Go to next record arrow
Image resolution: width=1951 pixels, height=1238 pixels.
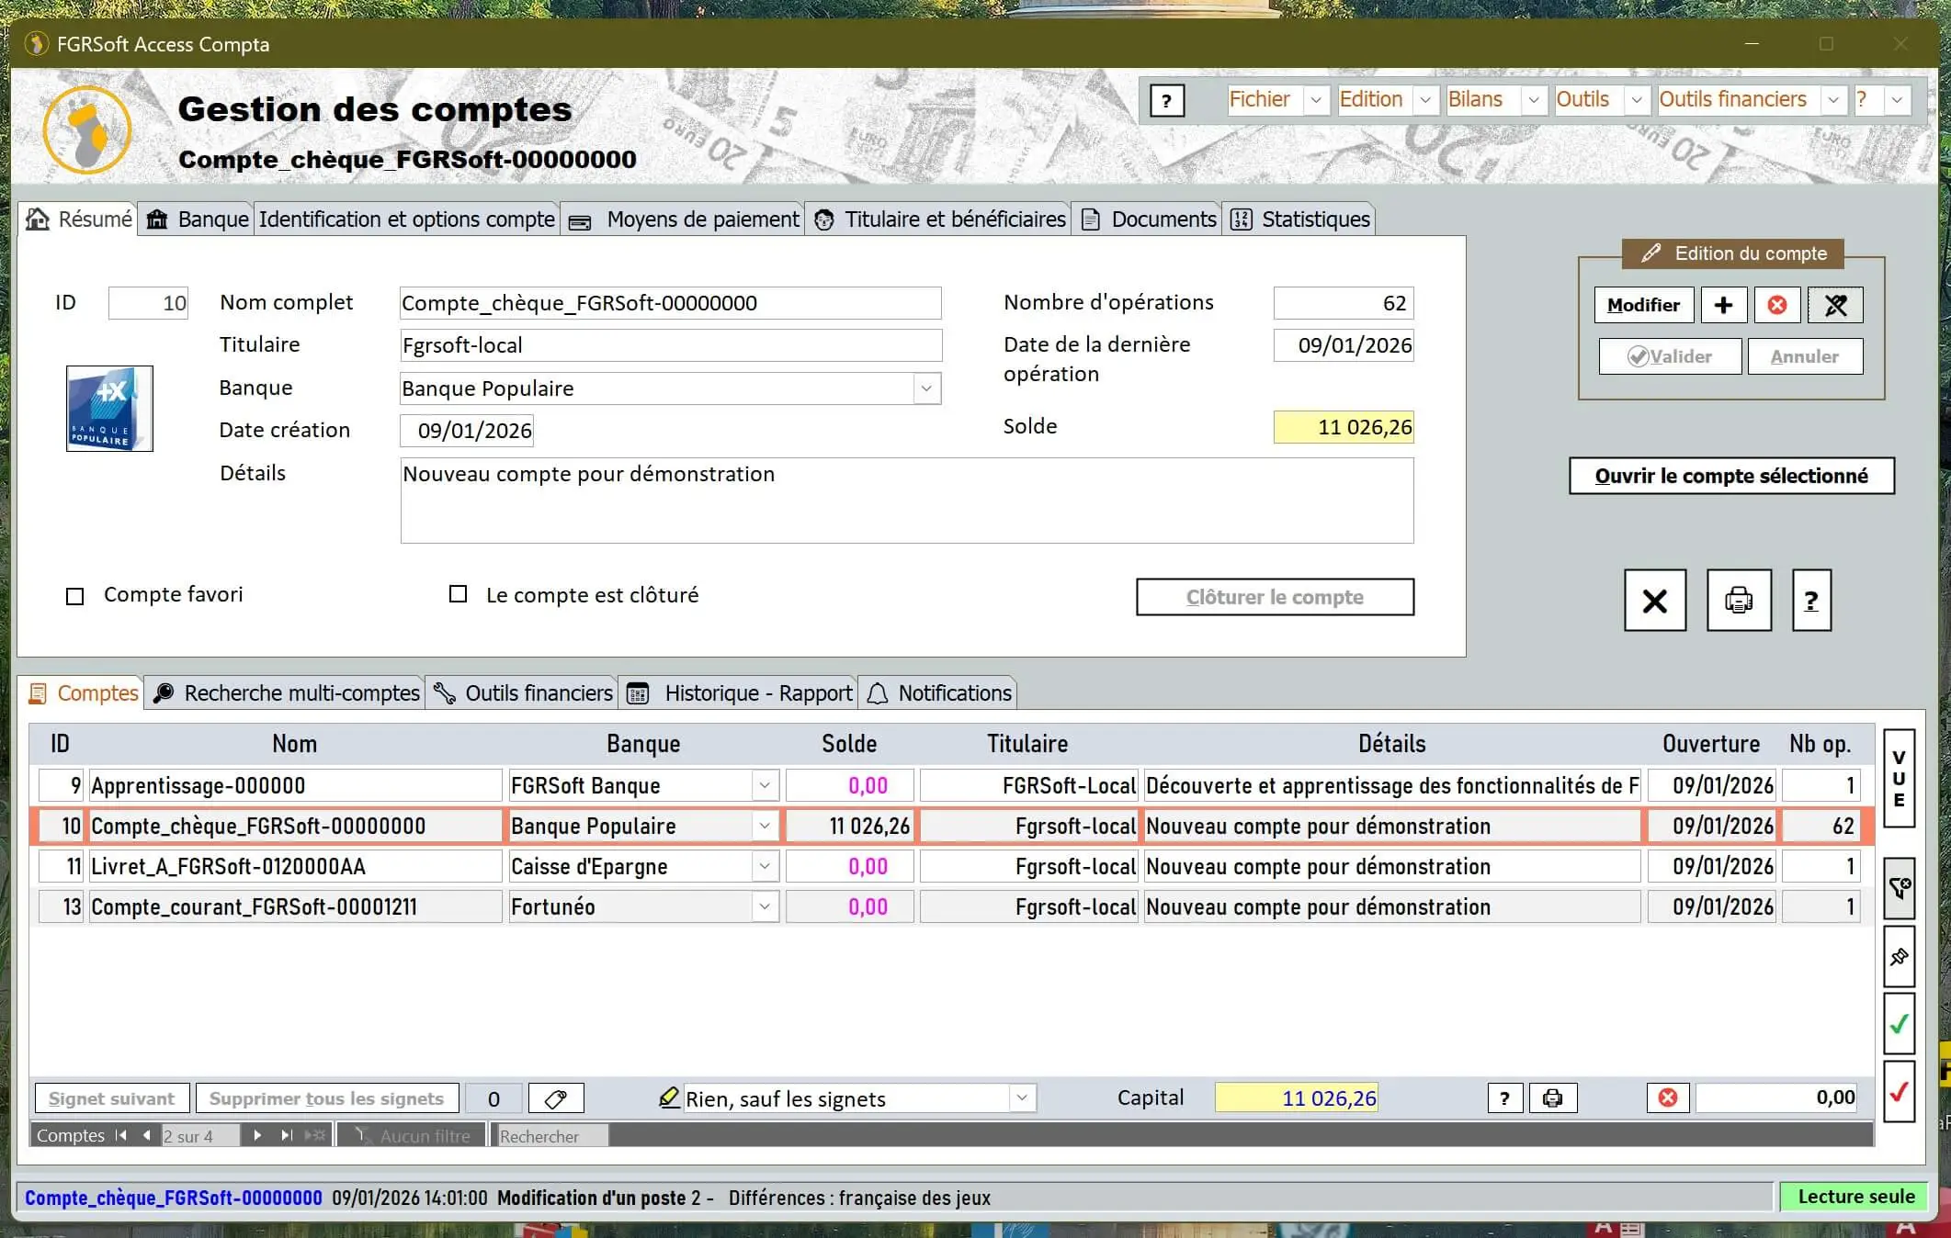click(257, 1136)
